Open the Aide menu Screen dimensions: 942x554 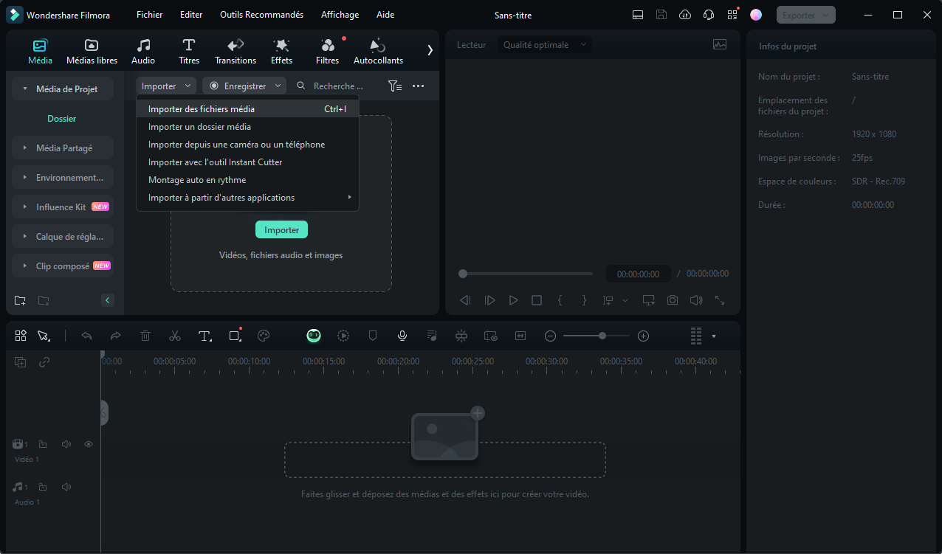pyautogui.click(x=385, y=15)
